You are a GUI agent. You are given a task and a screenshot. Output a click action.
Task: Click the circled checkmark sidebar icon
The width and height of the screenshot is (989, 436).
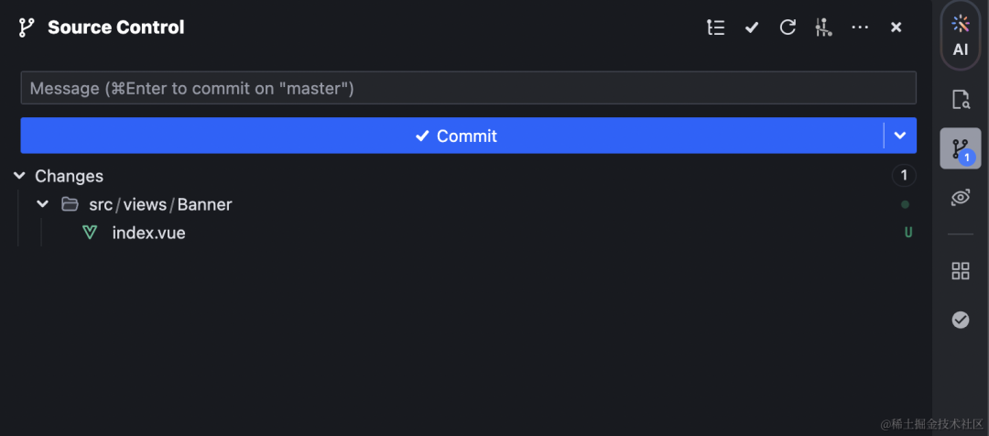[x=960, y=320]
